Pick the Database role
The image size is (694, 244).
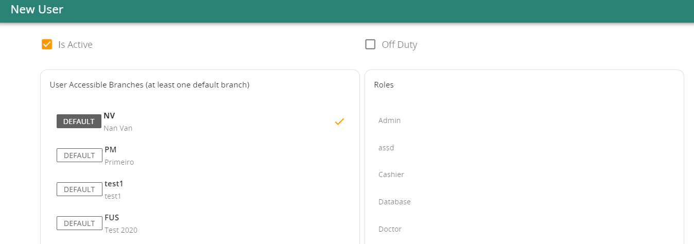[394, 202]
